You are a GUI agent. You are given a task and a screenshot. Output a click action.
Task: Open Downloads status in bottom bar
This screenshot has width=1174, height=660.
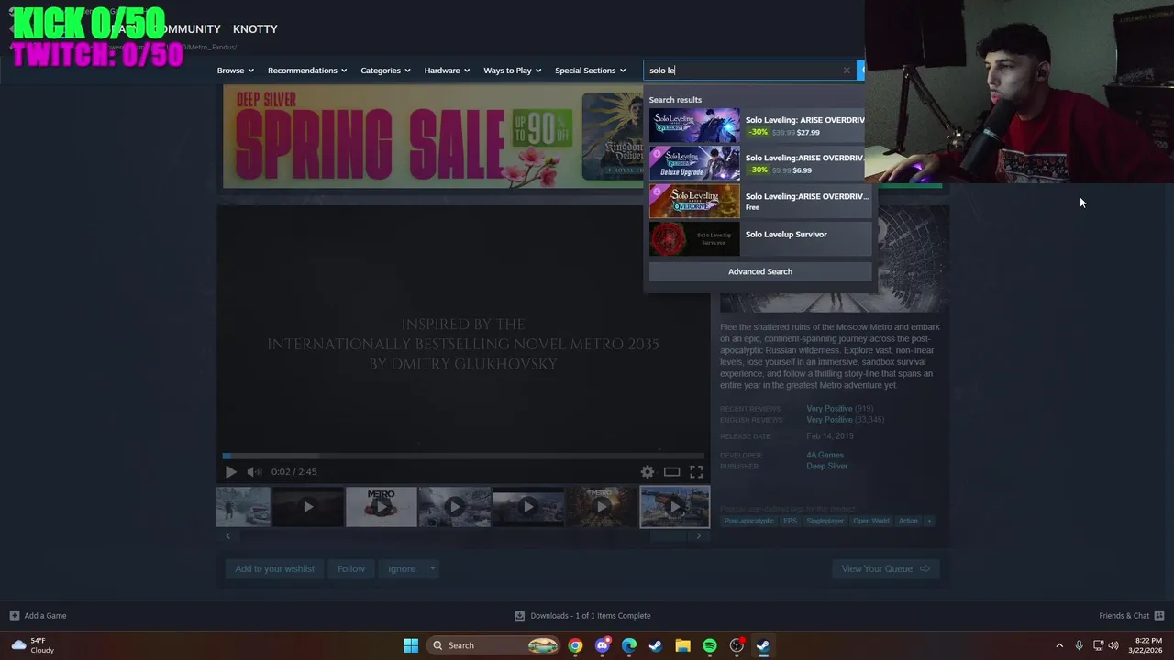[582, 616]
